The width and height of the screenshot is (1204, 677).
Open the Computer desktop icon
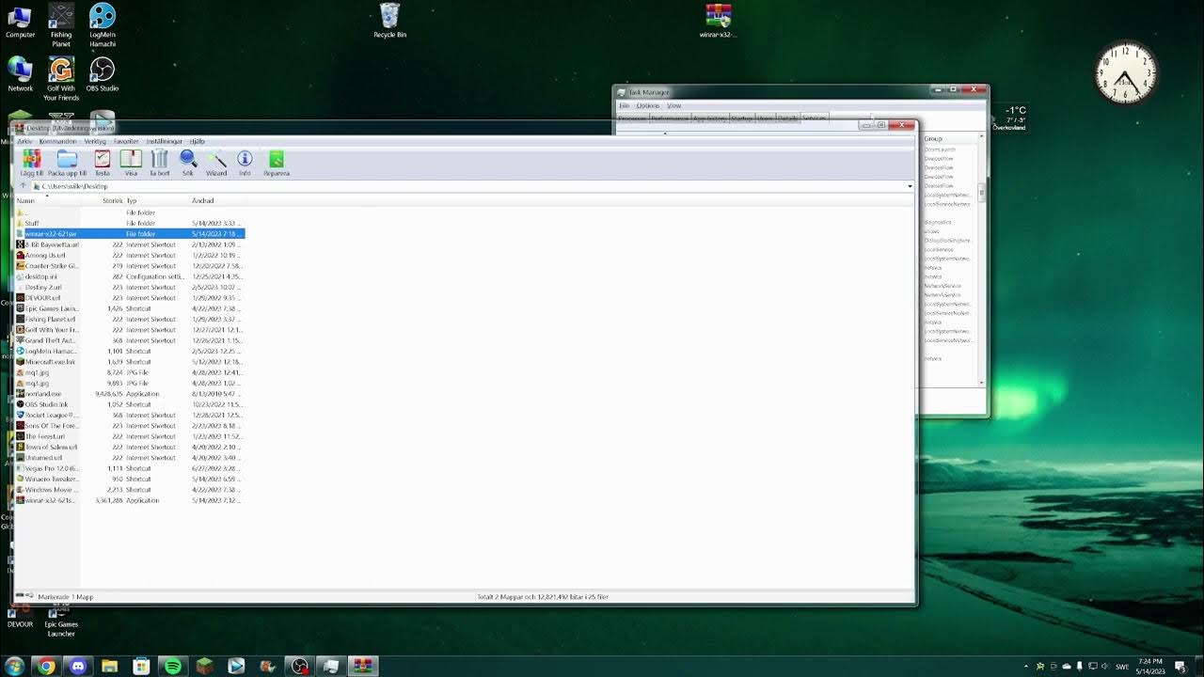tap(20, 22)
